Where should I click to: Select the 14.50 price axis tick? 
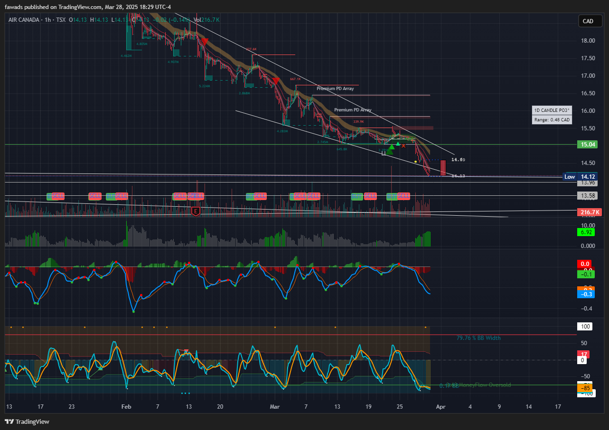click(588, 164)
